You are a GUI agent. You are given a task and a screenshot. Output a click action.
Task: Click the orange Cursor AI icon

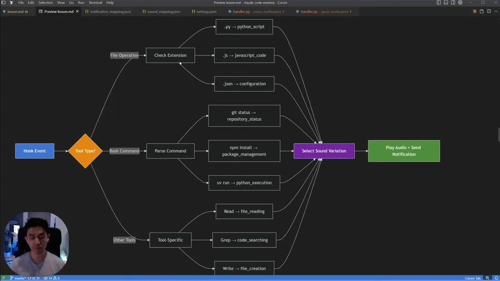474,11
